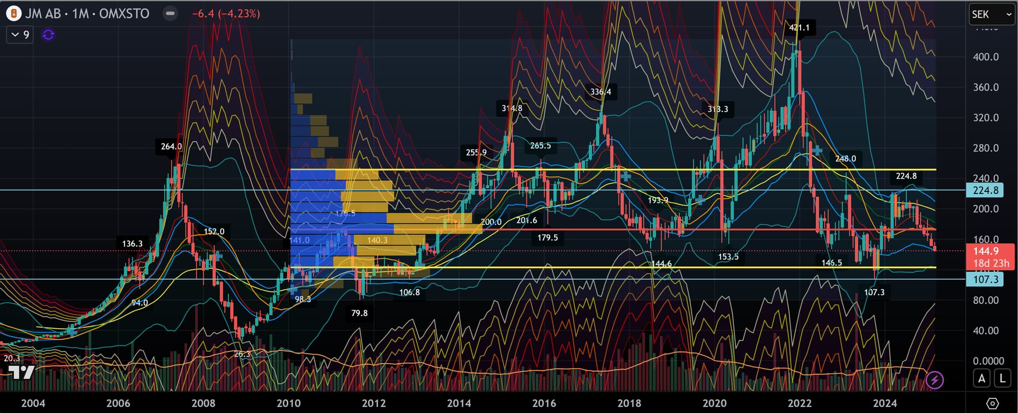Select the 224.8 light-blue price axis label

[x=985, y=190]
